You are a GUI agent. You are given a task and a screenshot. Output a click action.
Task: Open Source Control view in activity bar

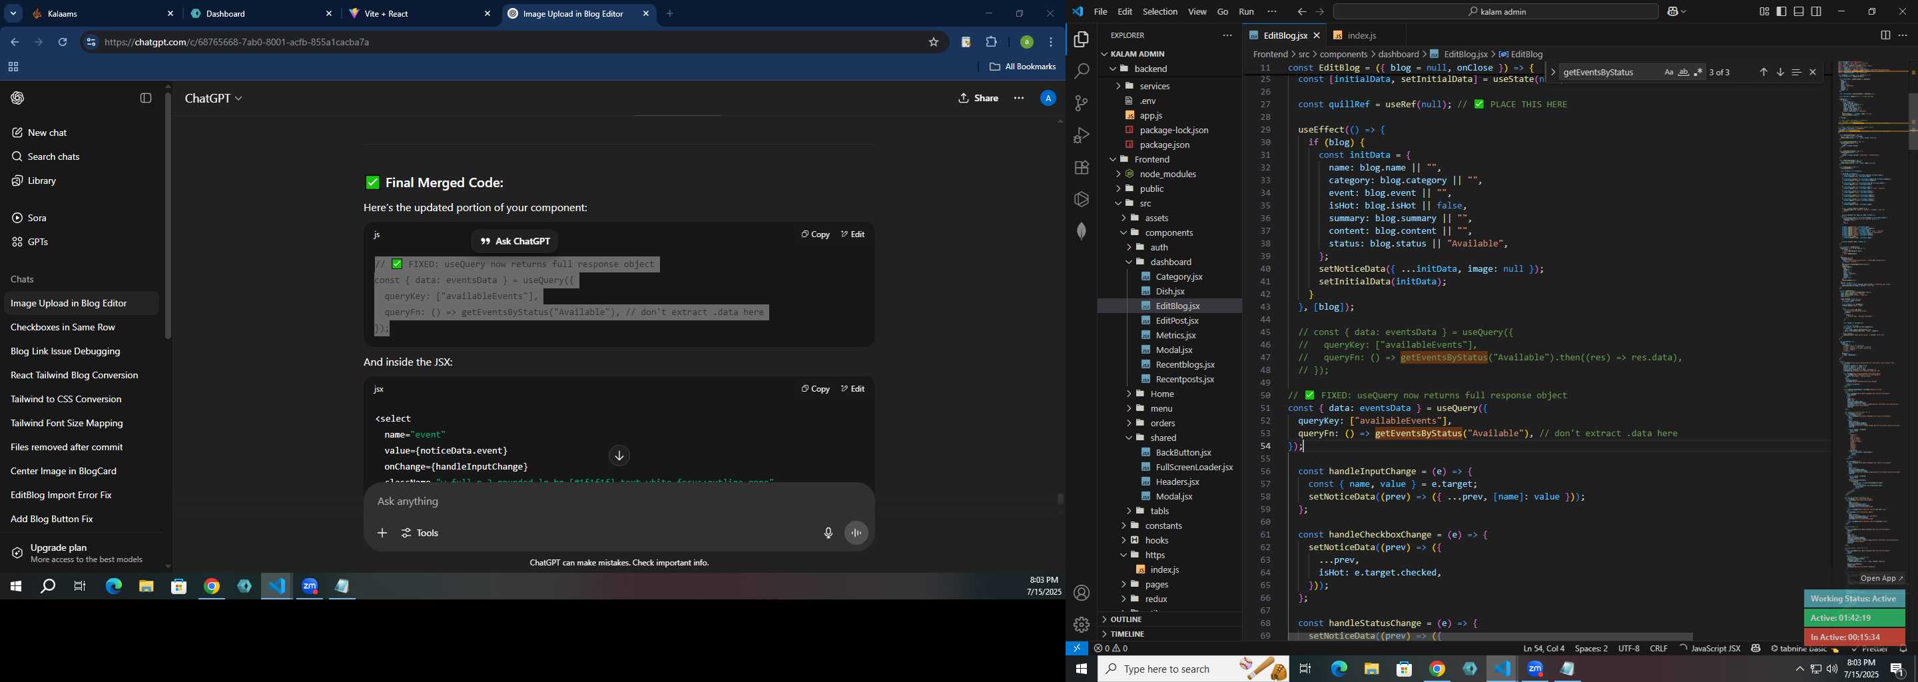coord(1081,103)
